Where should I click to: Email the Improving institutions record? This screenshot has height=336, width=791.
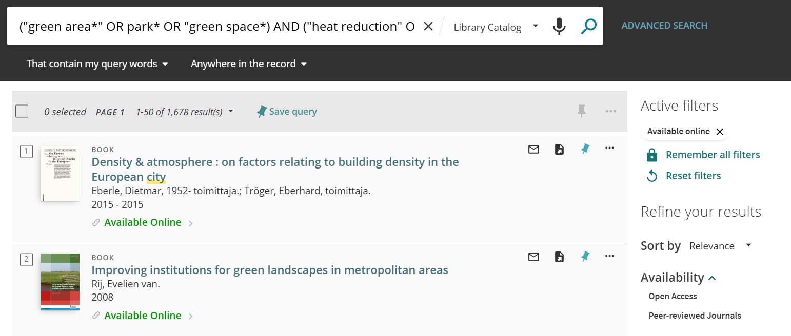tap(533, 257)
